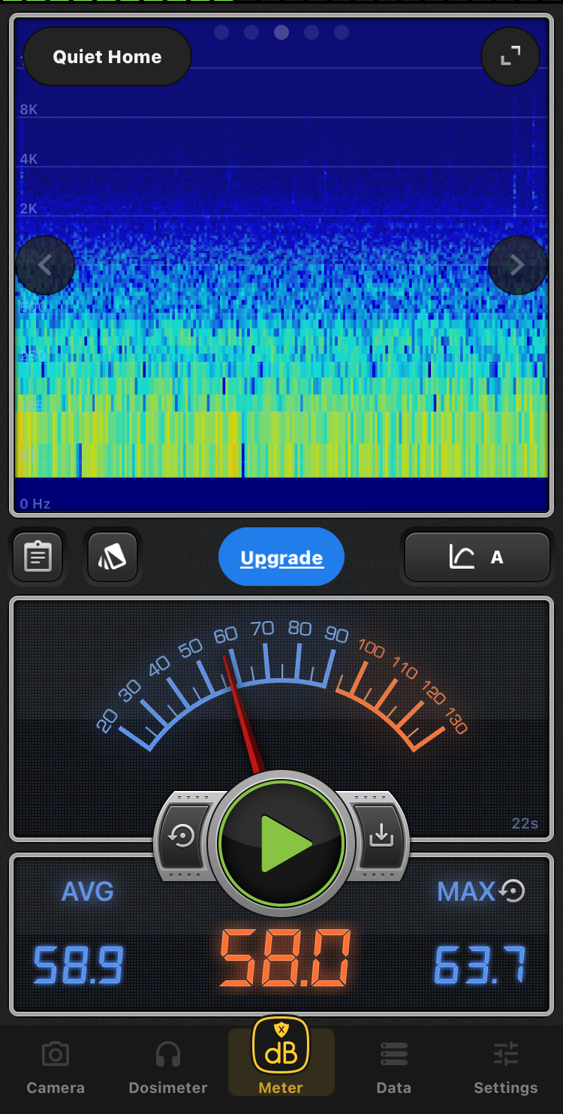Open the Quiet Home label button
The width and height of the screenshot is (563, 1114).
[107, 57]
